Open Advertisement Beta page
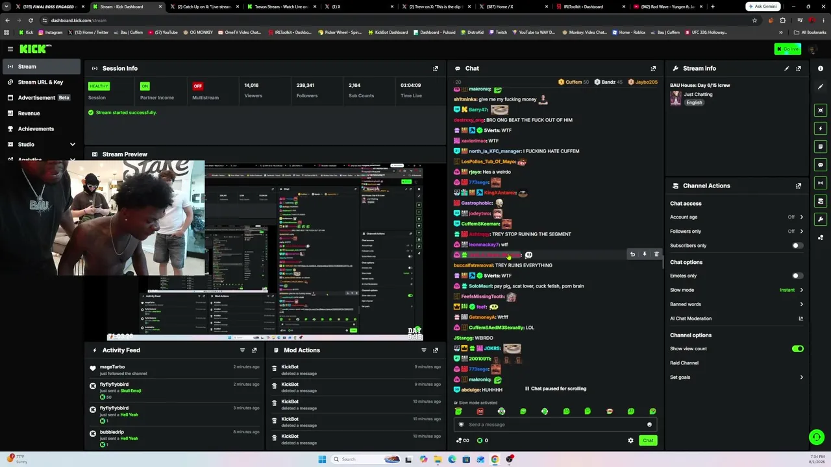 [42, 97]
